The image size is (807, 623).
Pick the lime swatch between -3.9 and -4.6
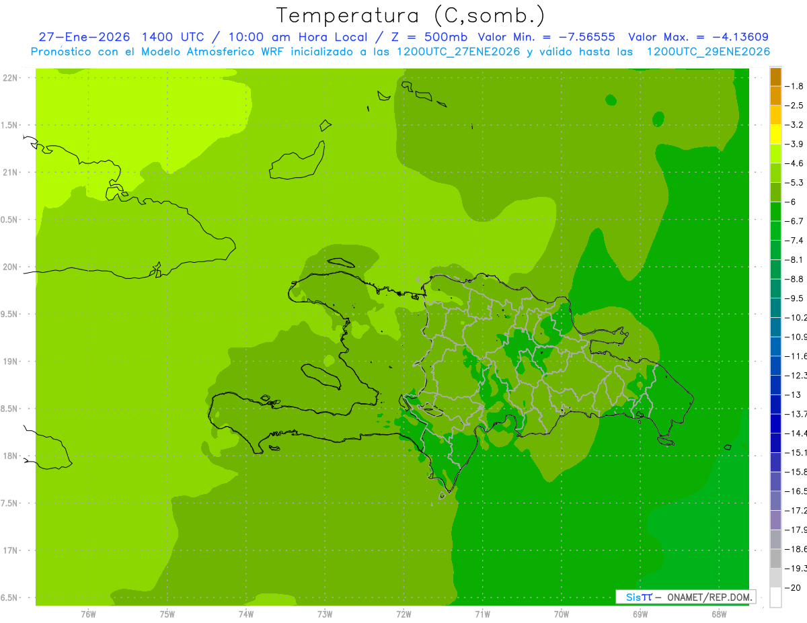click(775, 154)
